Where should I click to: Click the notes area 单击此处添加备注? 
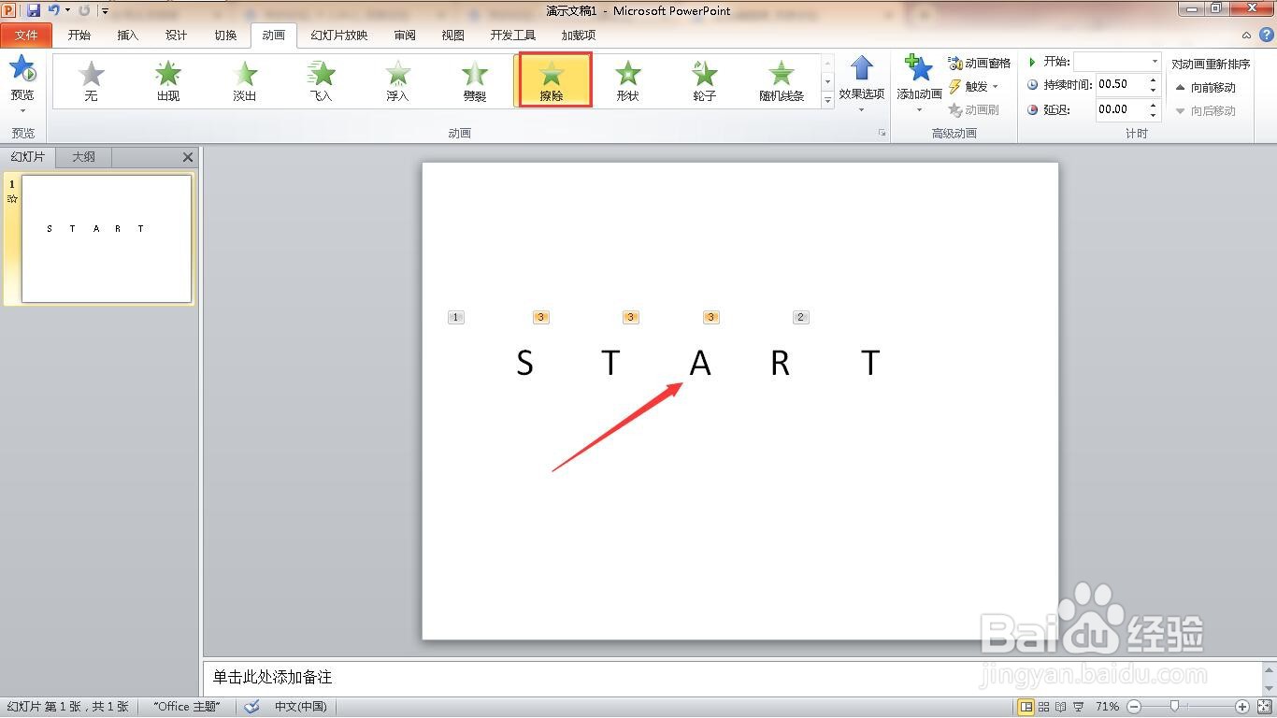tap(272, 677)
